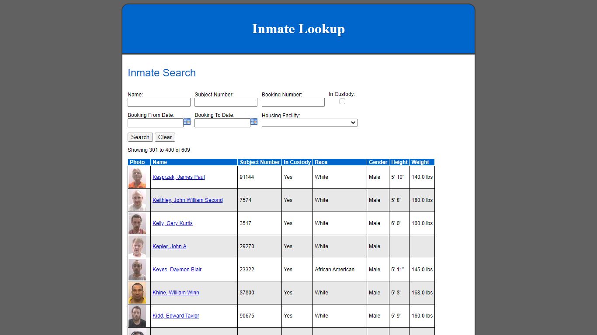Click the 5' 10'' height cell
The height and width of the screenshot is (335, 597).
pos(399,177)
